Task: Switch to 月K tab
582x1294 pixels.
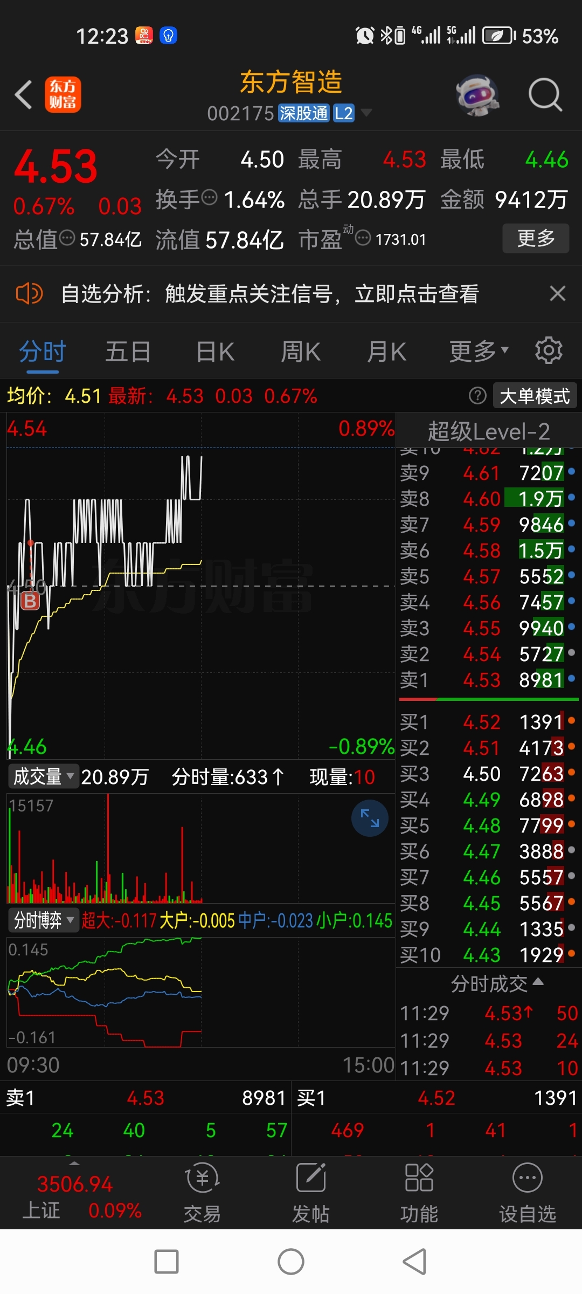Action: coord(386,352)
